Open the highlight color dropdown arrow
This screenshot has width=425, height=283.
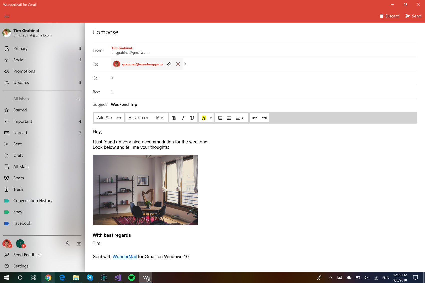(x=211, y=118)
